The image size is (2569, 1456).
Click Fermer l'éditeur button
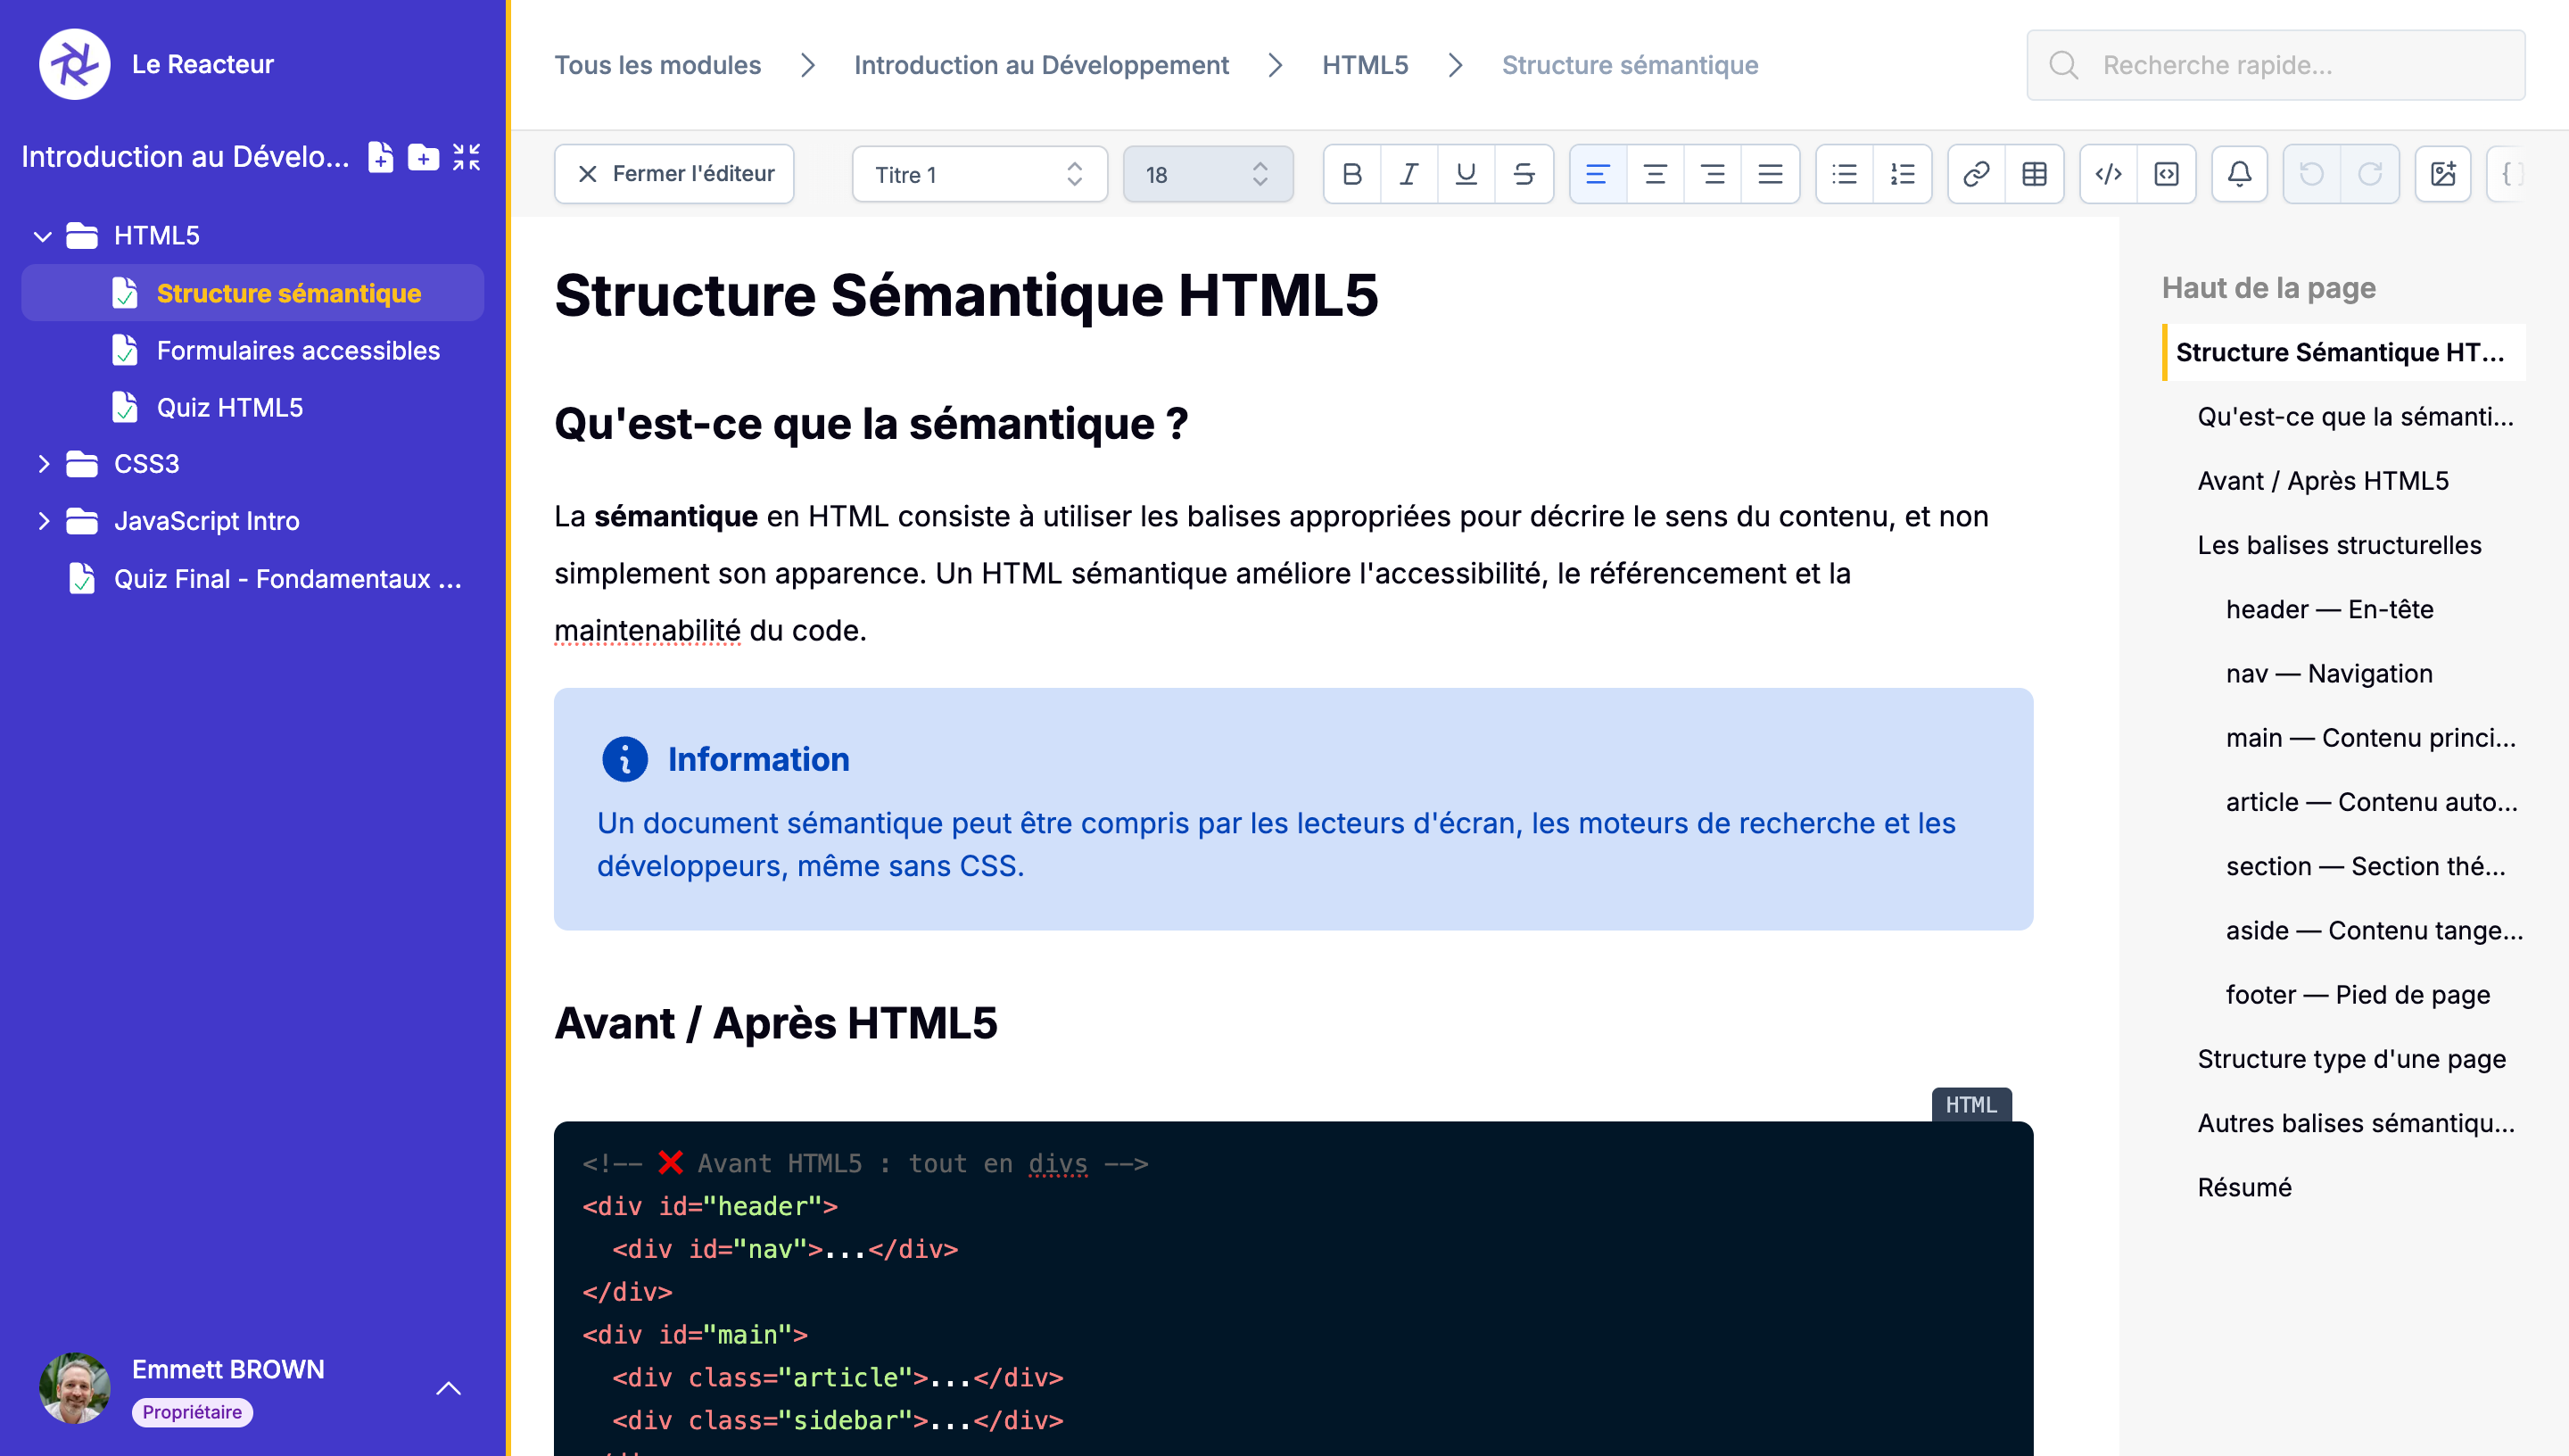tap(673, 173)
